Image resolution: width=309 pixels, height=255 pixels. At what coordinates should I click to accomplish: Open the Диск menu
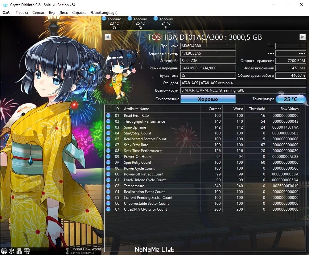[x=64, y=13]
